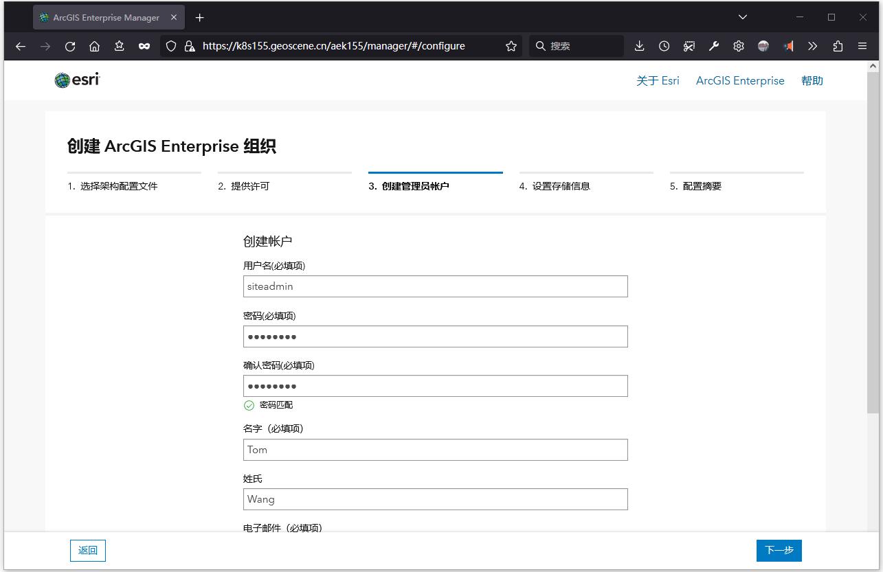Click the first name field containing Tom
883x572 pixels.
coord(436,450)
